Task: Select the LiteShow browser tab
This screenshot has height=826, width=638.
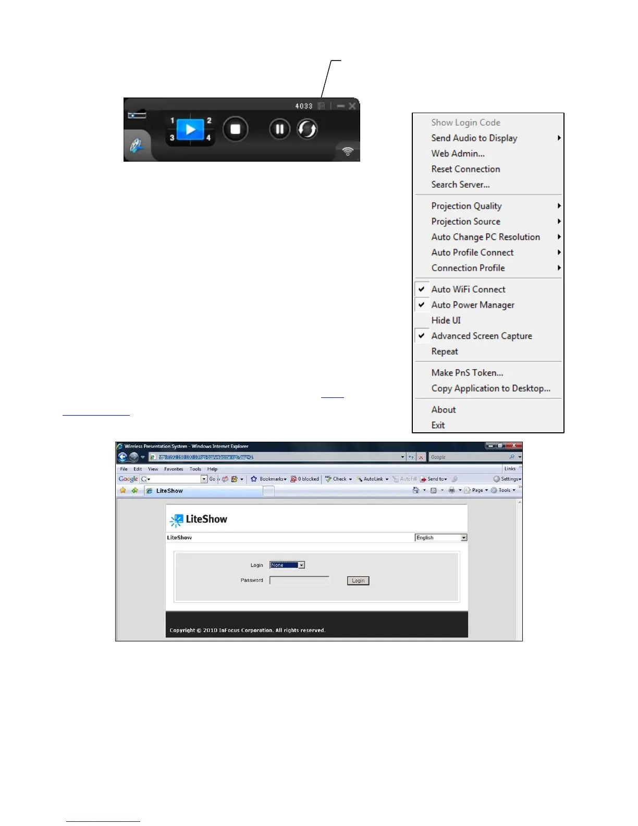Action: click(203, 491)
